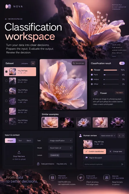
Task: Click the Add a comment input field
Action: point(104,164)
